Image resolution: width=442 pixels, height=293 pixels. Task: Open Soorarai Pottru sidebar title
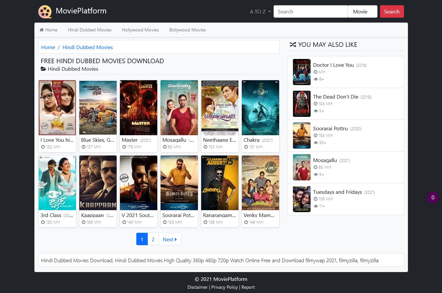[330, 128]
